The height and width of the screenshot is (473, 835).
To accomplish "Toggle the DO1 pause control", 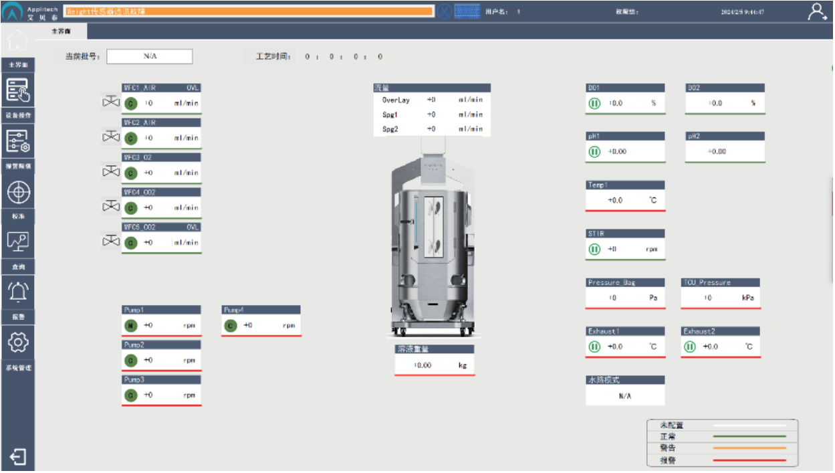I will coord(594,104).
